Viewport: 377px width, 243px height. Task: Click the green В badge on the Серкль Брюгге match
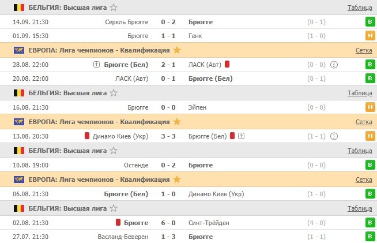point(369,22)
